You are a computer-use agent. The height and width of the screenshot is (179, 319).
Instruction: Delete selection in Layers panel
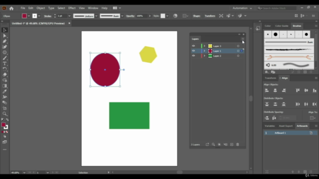tap(237, 145)
